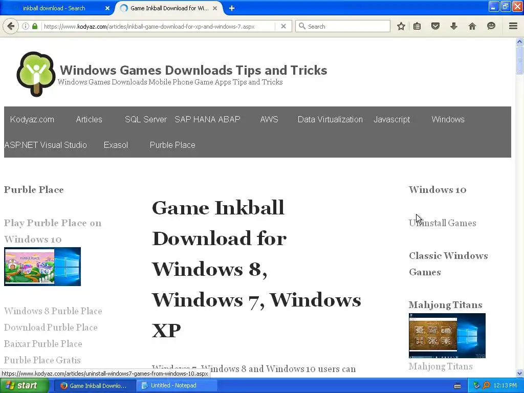
Task: Open Kodyaz.com in the navigation bar
Action: [32, 119]
